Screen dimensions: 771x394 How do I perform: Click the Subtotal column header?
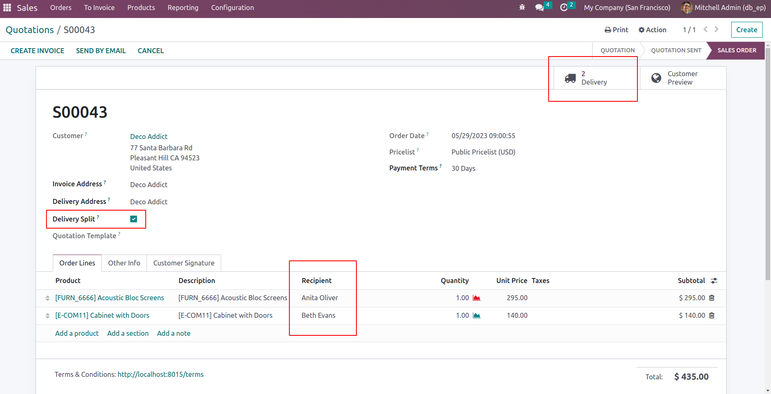tap(691, 281)
